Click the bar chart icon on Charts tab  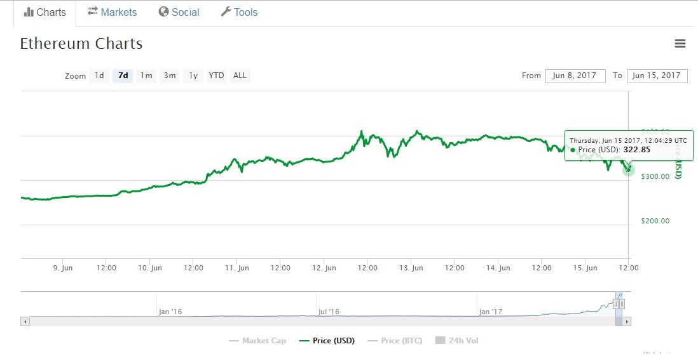point(29,12)
